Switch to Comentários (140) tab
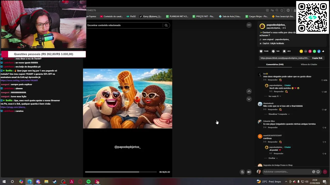Screen dimensions: 330x185 (275, 64)
